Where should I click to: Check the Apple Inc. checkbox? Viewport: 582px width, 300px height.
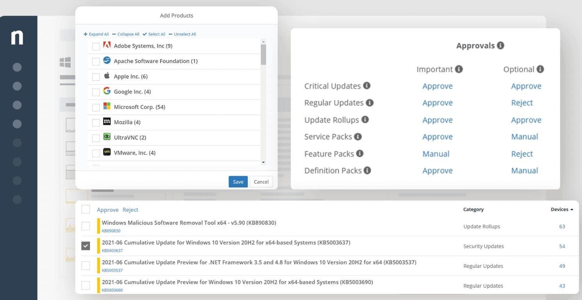(96, 77)
